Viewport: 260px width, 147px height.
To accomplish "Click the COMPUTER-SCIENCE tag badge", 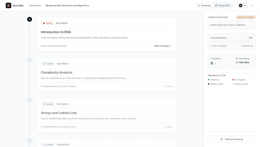I will tap(246, 17).
